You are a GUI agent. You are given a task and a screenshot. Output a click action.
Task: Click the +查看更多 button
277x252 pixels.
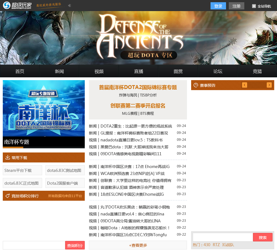click(138, 245)
